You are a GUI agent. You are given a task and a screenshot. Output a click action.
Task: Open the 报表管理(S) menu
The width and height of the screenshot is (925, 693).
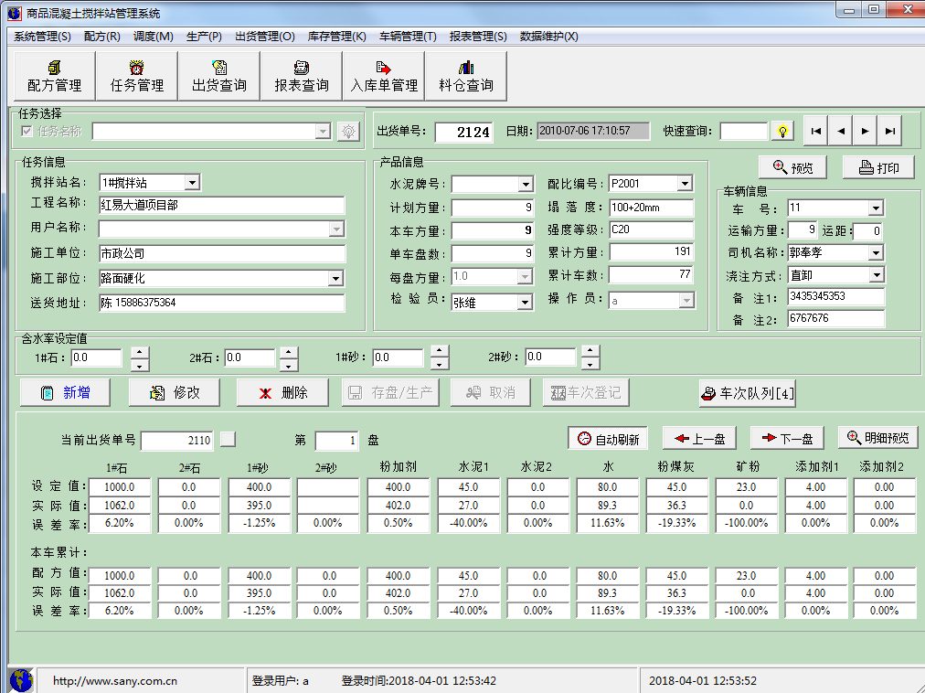click(478, 37)
